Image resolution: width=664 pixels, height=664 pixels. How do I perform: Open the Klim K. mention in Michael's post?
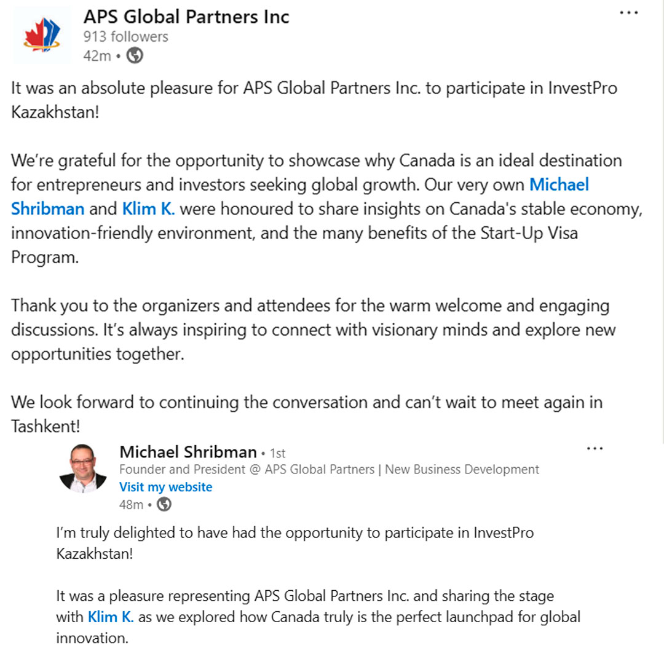(x=111, y=617)
